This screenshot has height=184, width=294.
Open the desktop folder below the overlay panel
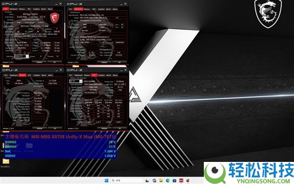pos(6,161)
